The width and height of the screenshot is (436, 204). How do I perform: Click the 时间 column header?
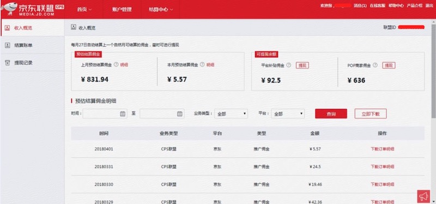pos(104,133)
